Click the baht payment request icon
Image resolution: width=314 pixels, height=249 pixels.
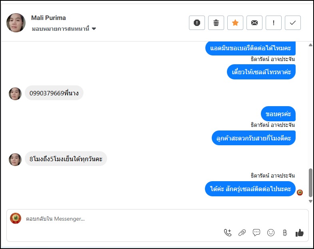pyautogui.click(x=285, y=233)
